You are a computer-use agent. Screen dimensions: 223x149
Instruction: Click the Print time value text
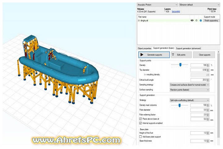212,11
